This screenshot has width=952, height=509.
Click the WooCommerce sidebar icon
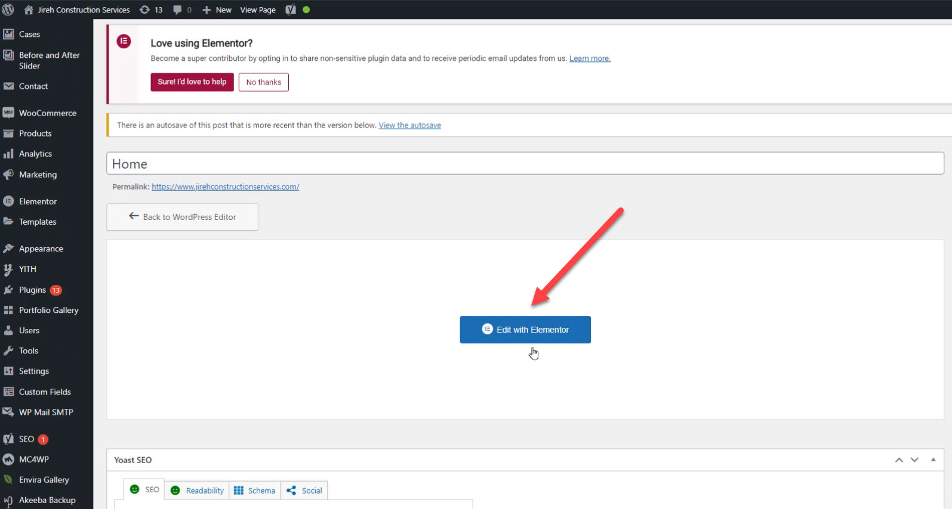[8, 113]
